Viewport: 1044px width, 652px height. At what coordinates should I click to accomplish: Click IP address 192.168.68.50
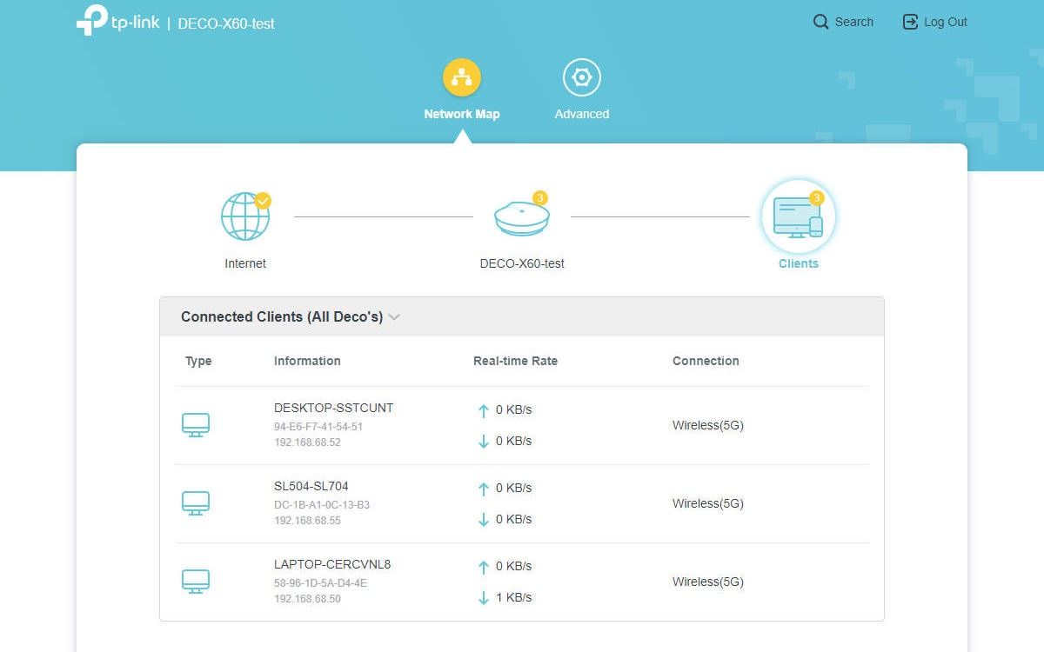pyautogui.click(x=307, y=599)
